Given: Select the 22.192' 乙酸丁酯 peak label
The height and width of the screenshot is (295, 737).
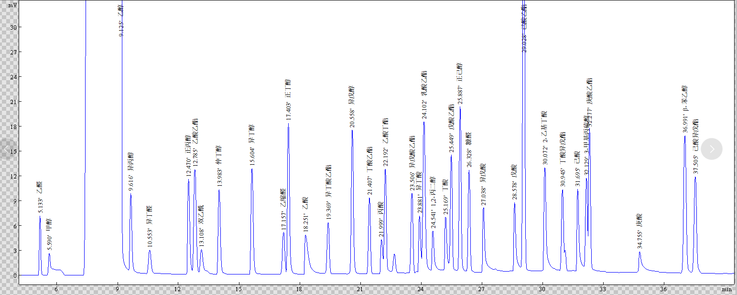Looking at the screenshot, I should tap(385, 142).
